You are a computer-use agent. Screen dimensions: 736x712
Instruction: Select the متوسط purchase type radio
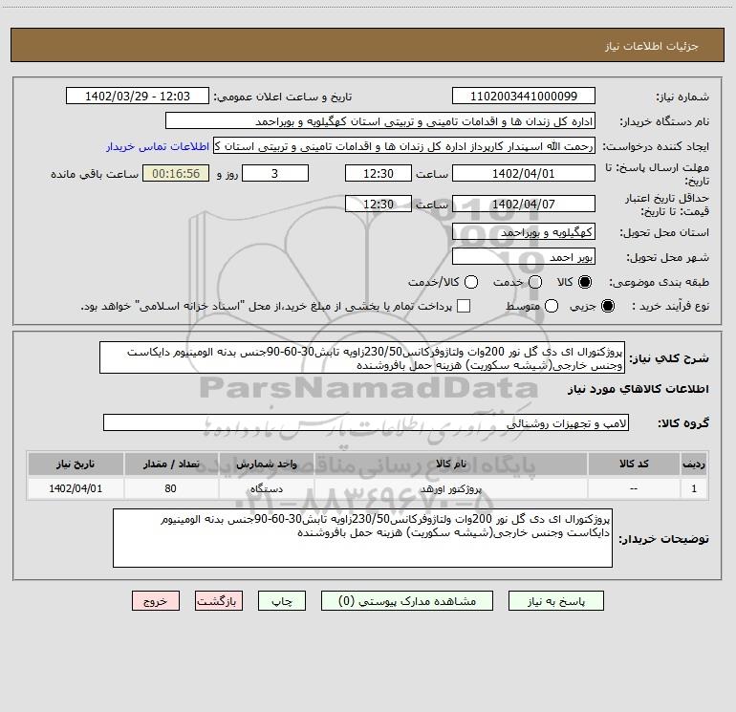pos(552,306)
